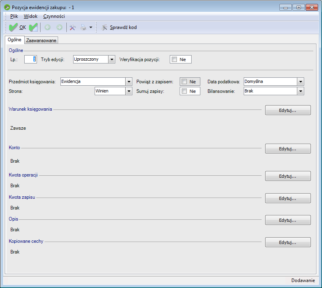The width and height of the screenshot is (322, 288).
Task: Open the Widok menu
Action: [30, 16]
